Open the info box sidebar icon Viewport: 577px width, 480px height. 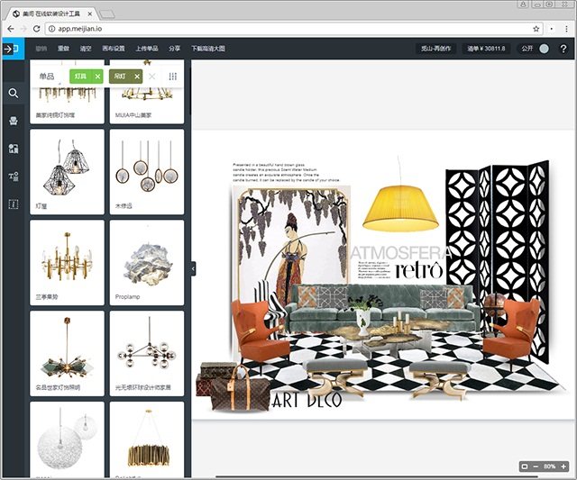click(x=14, y=204)
